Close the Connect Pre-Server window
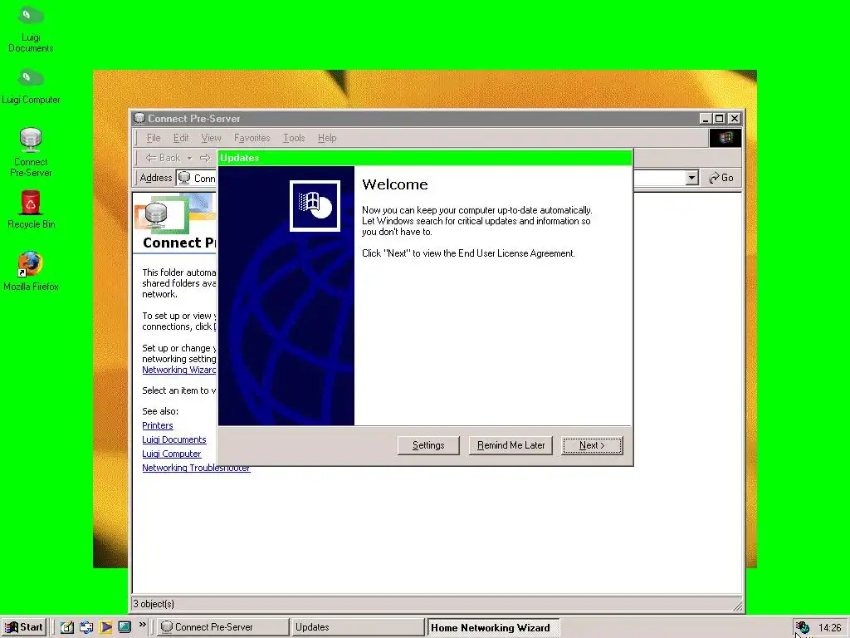The width and height of the screenshot is (850, 638). click(x=735, y=118)
